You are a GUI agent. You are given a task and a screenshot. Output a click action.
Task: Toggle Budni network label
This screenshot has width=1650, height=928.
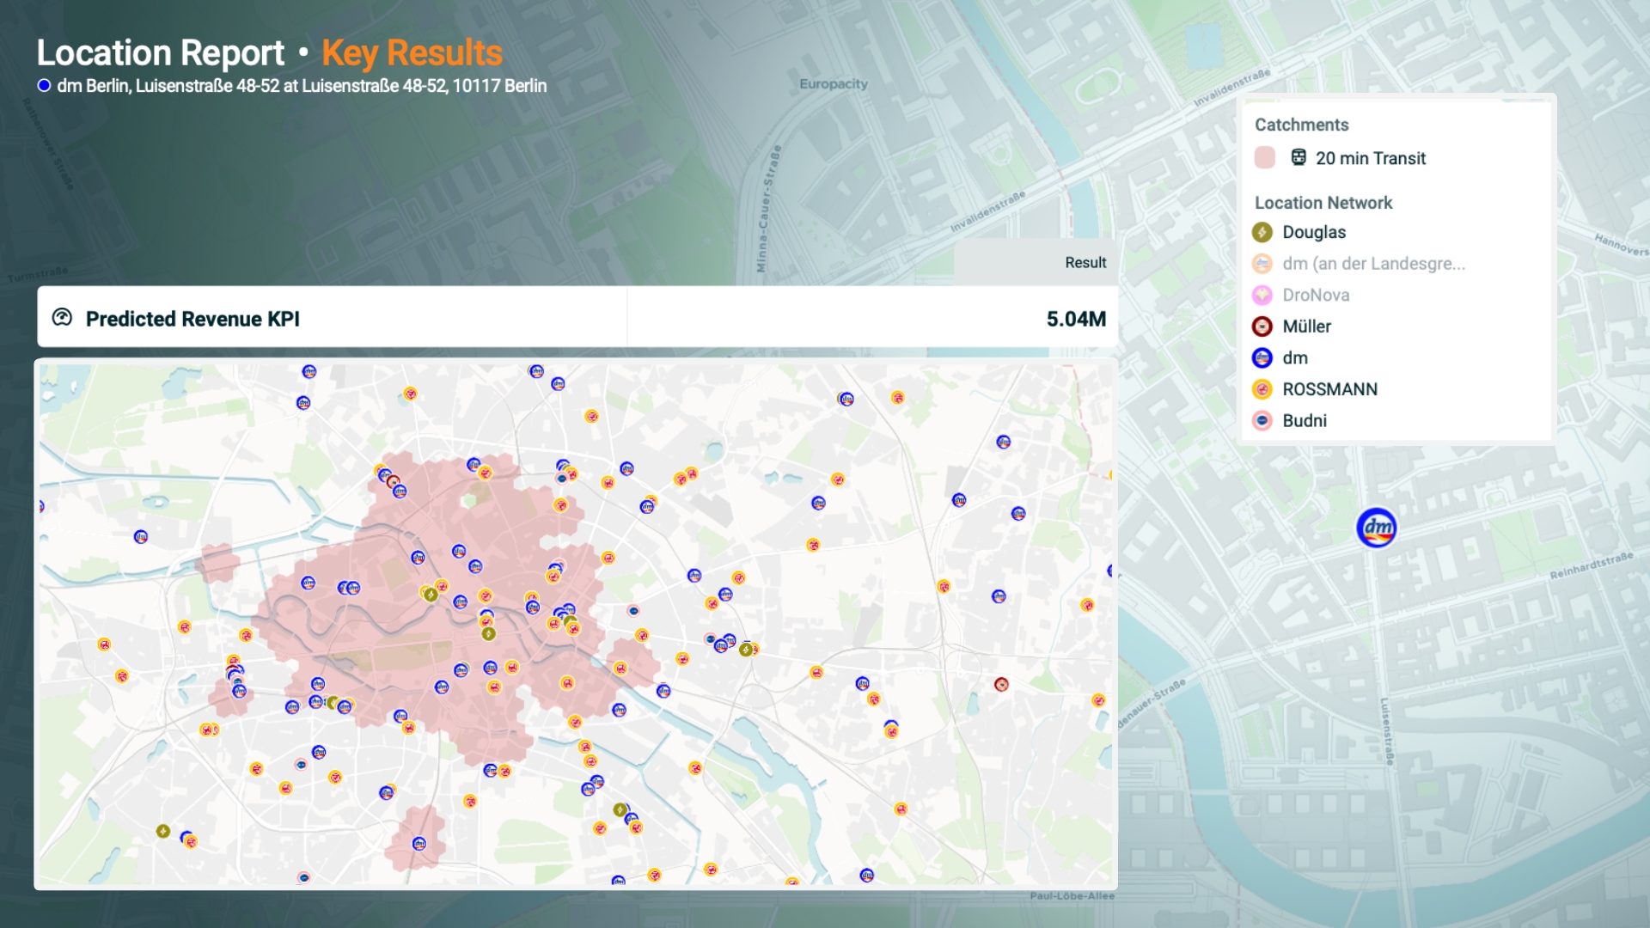pyautogui.click(x=1305, y=420)
